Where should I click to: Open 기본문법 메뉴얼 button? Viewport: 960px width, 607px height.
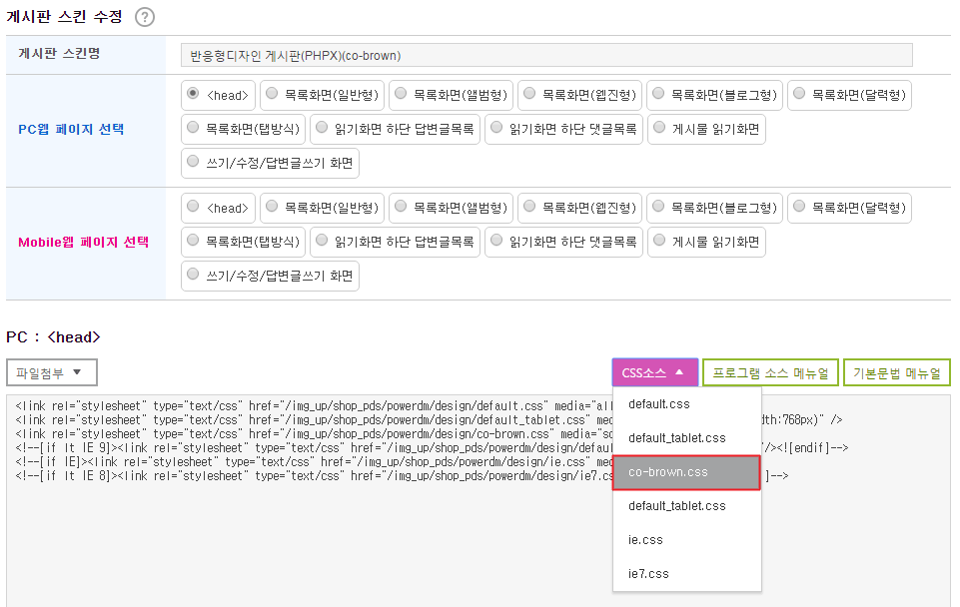pyautogui.click(x=896, y=372)
